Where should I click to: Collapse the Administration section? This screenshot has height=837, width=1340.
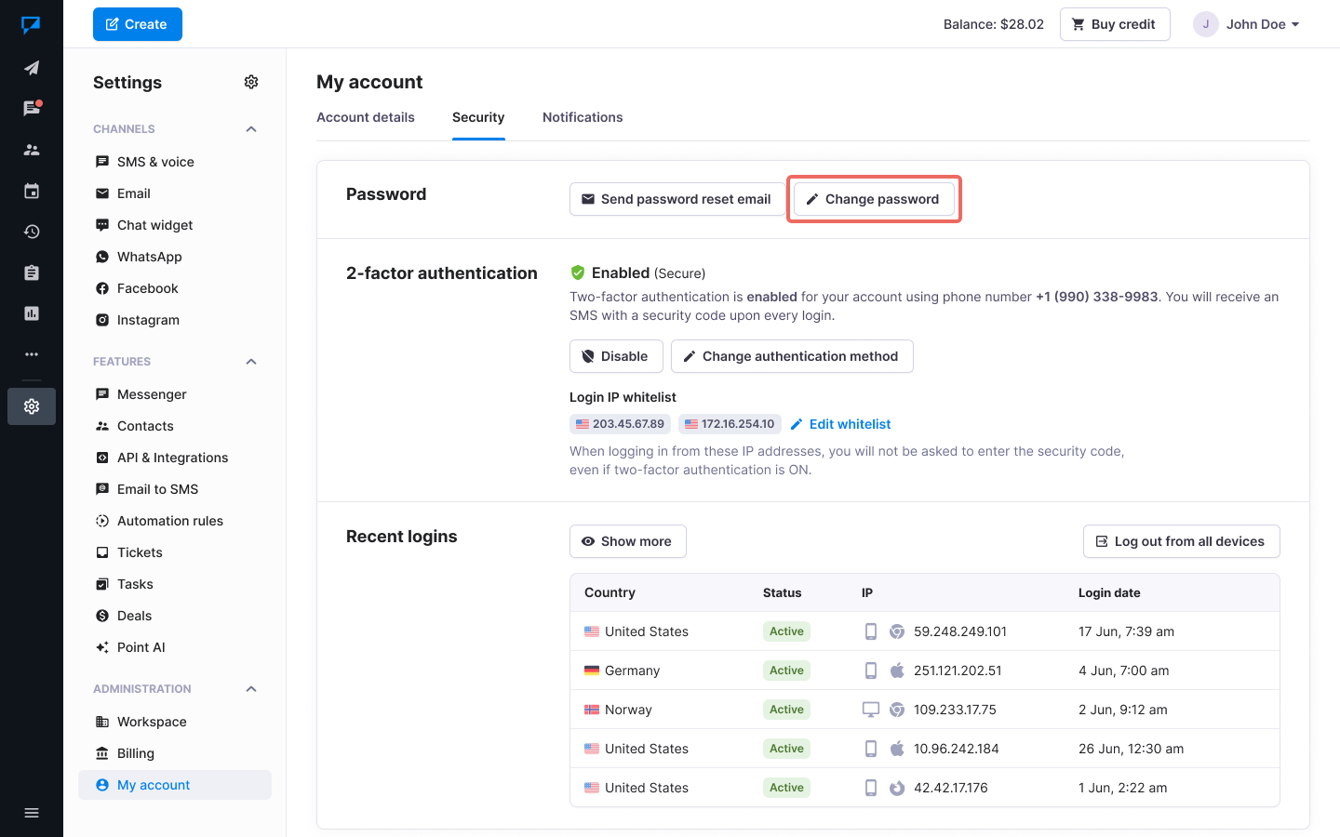tap(251, 689)
